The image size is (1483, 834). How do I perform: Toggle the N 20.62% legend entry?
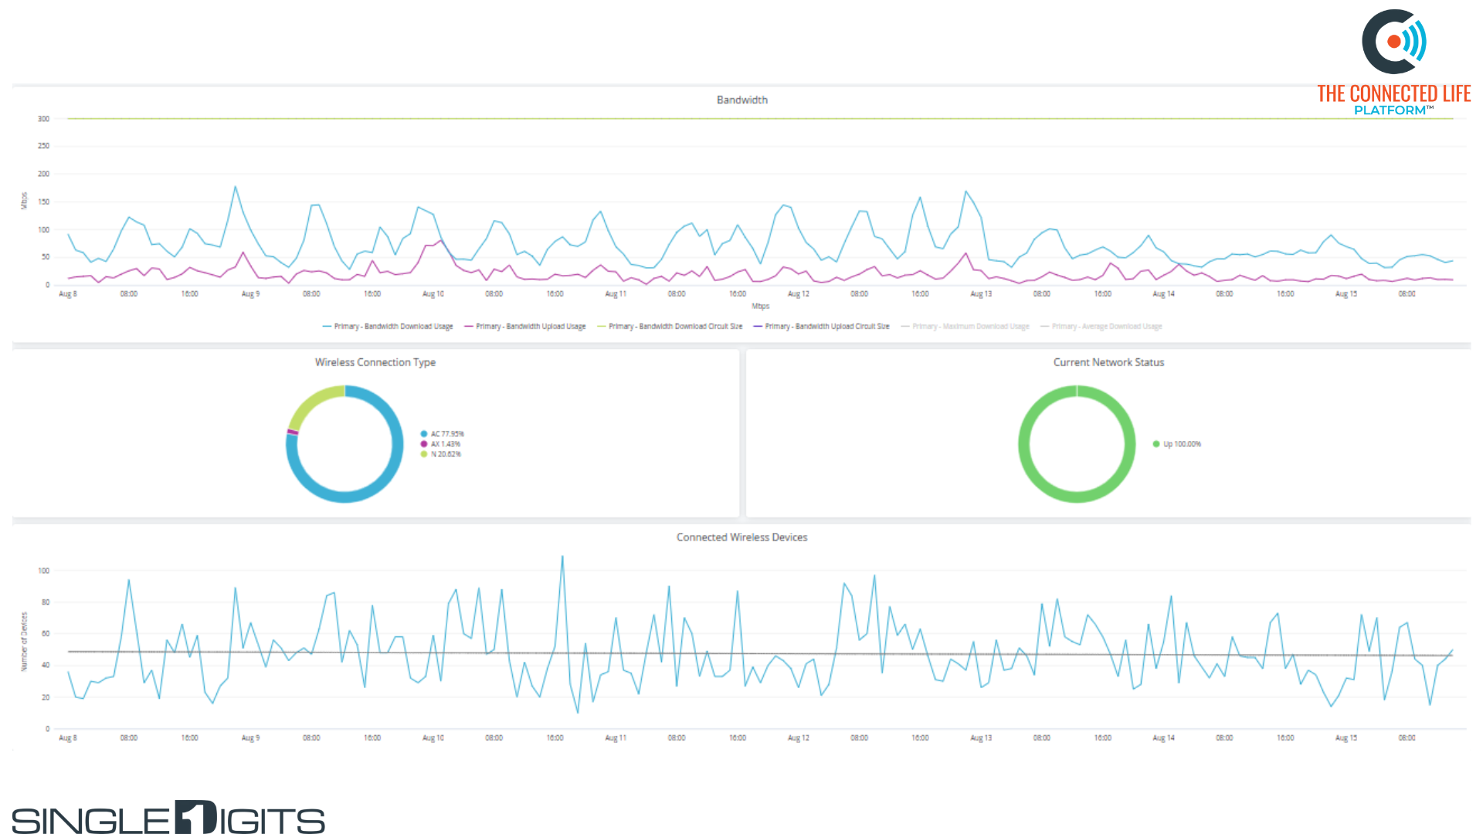pos(441,454)
